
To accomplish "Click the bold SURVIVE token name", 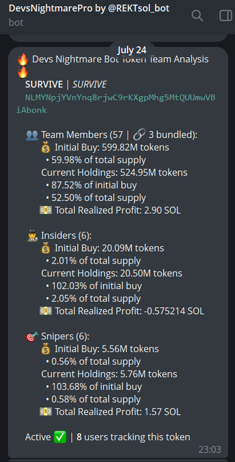I will 44,85.
